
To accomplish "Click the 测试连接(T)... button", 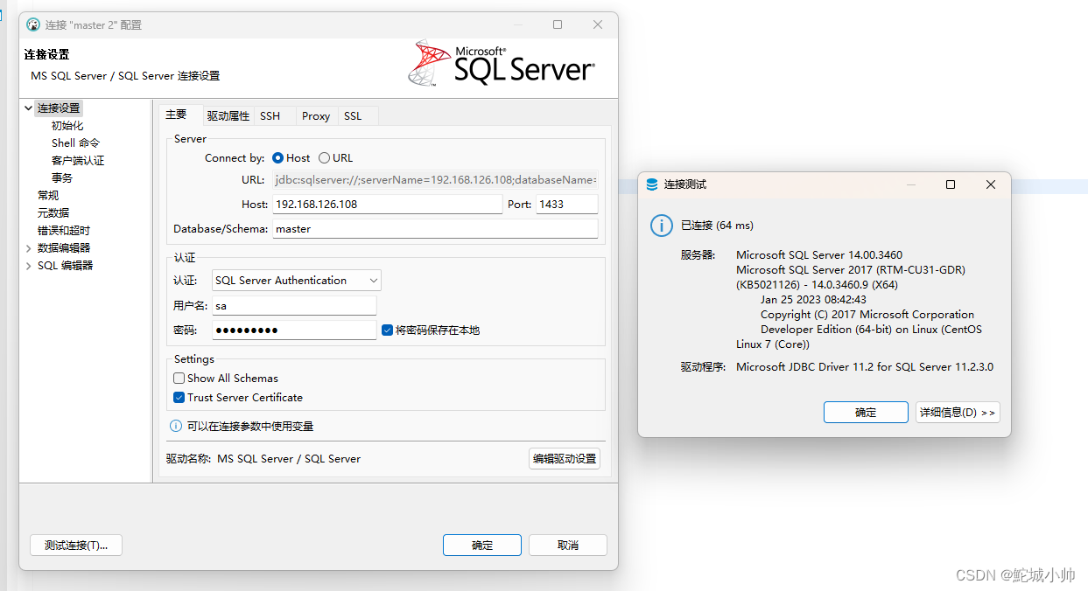I will (76, 545).
